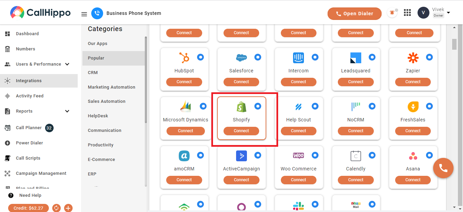Connect the HubSpot integration
Viewport: 463px width, 212px height.
(x=184, y=82)
